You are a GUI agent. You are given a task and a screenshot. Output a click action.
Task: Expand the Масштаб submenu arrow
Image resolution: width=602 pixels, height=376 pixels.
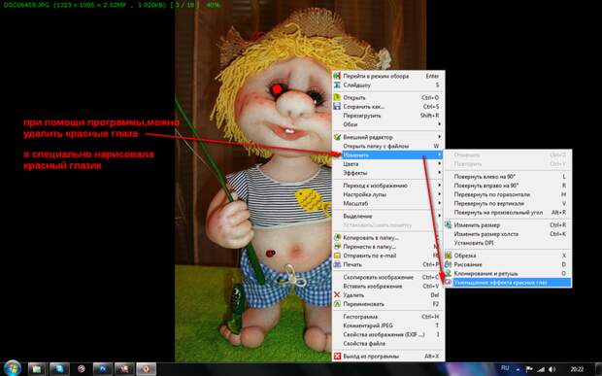point(440,203)
